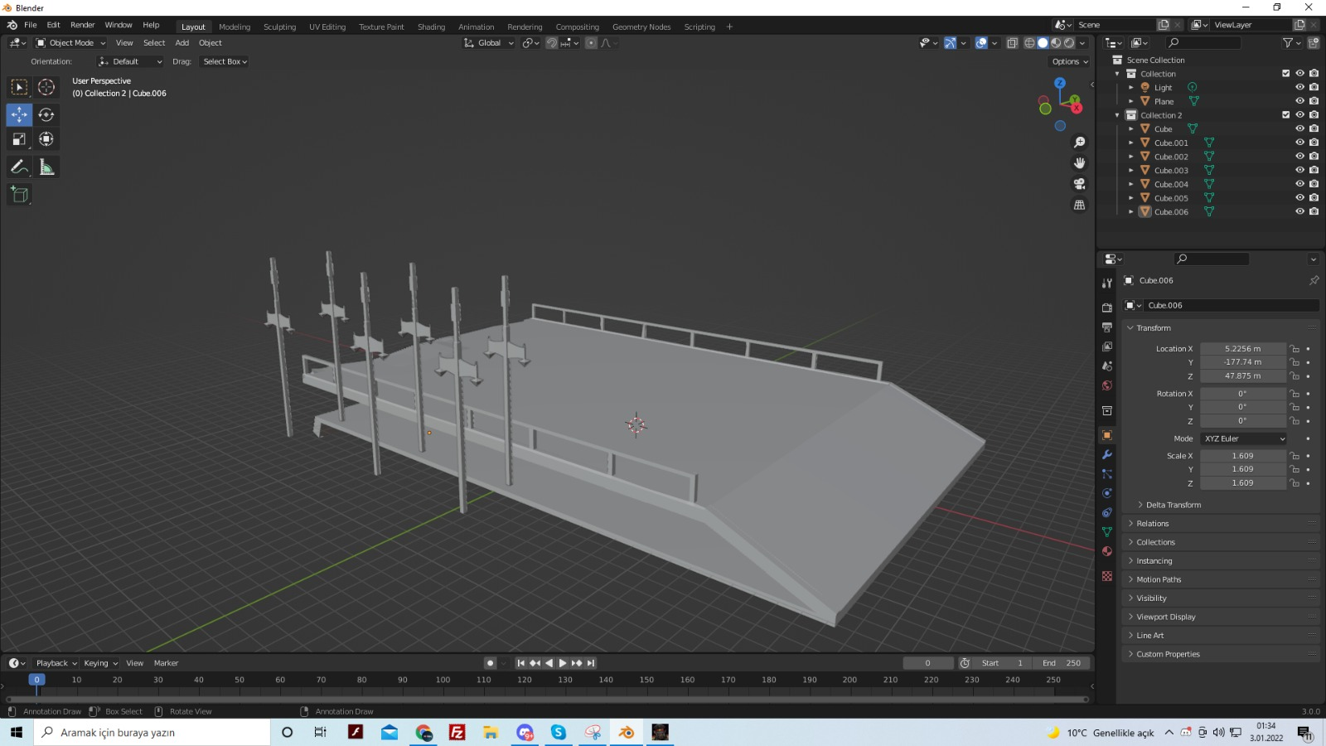Image resolution: width=1326 pixels, height=746 pixels.
Task: Open the timeline Playback menu
Action: [56, 663]
